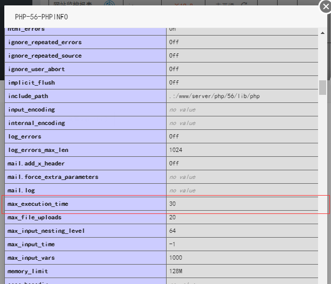The image size is (331, 284).
Task: Select the log_errors_max_len value 1024
Action: 175,150
